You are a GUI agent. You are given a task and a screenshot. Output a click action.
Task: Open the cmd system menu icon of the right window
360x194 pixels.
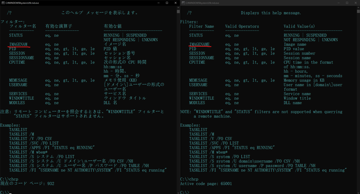[182, 3]
